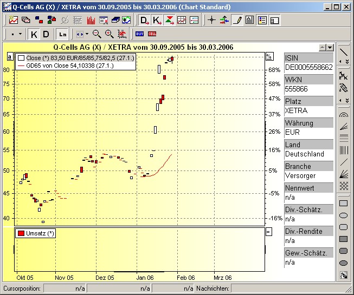
Task: Select the concentric arcs tool
Action: (x=344, y=115)
